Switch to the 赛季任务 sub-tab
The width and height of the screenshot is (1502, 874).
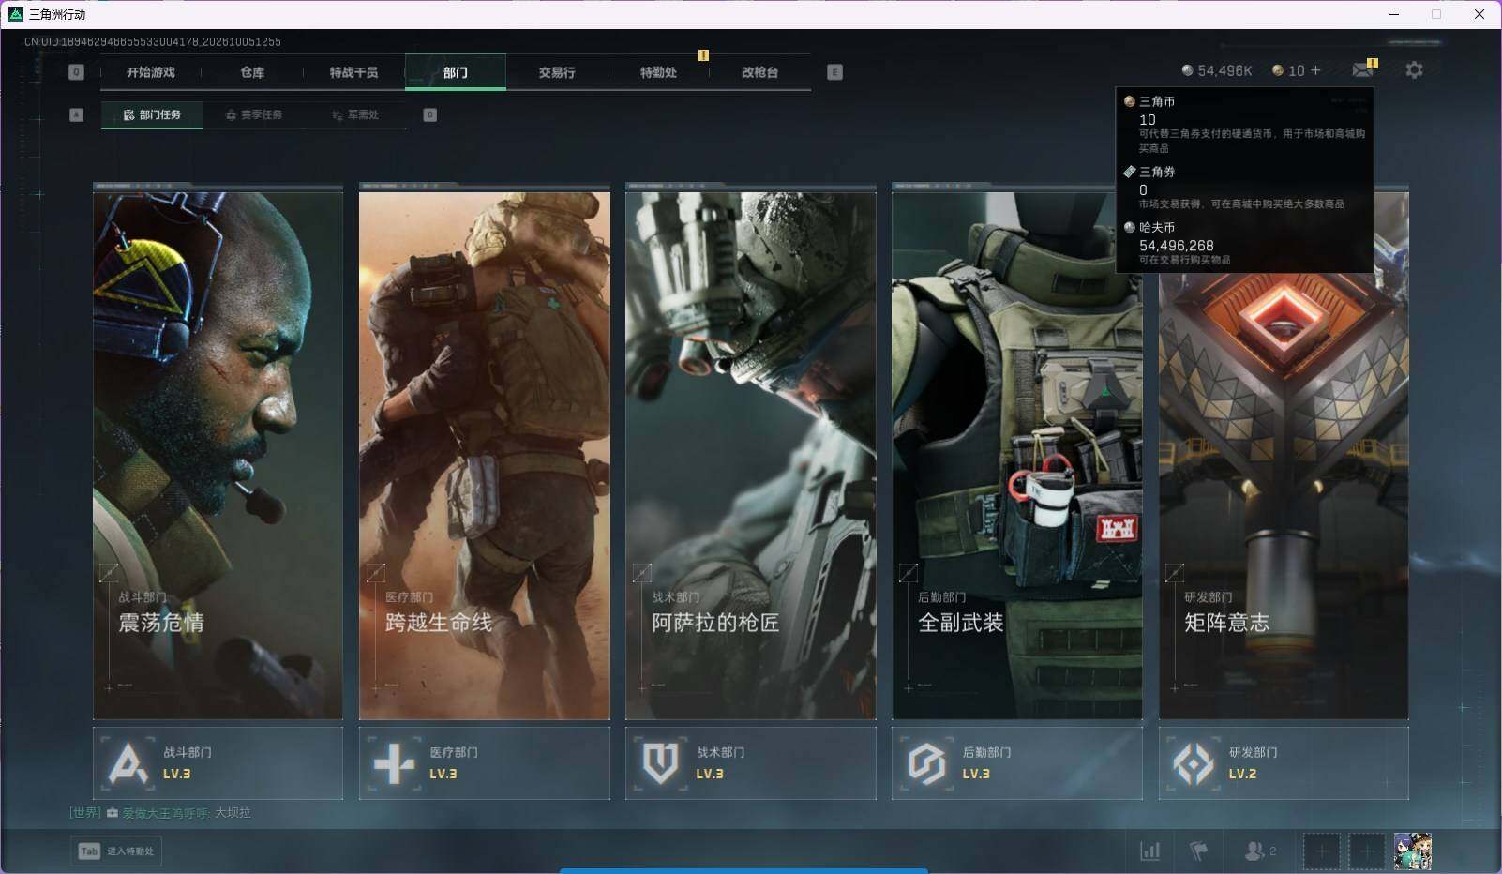(x=253, y=114)
